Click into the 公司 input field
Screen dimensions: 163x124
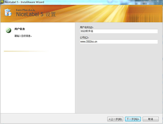119,42
